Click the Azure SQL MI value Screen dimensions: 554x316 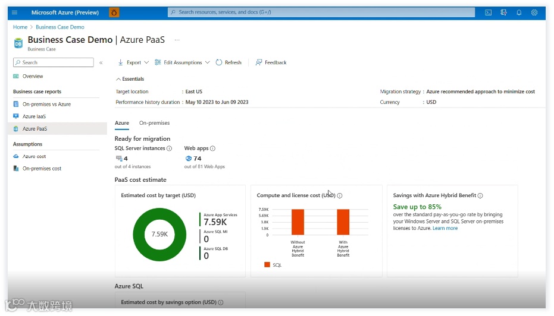(x=206, y=239)
